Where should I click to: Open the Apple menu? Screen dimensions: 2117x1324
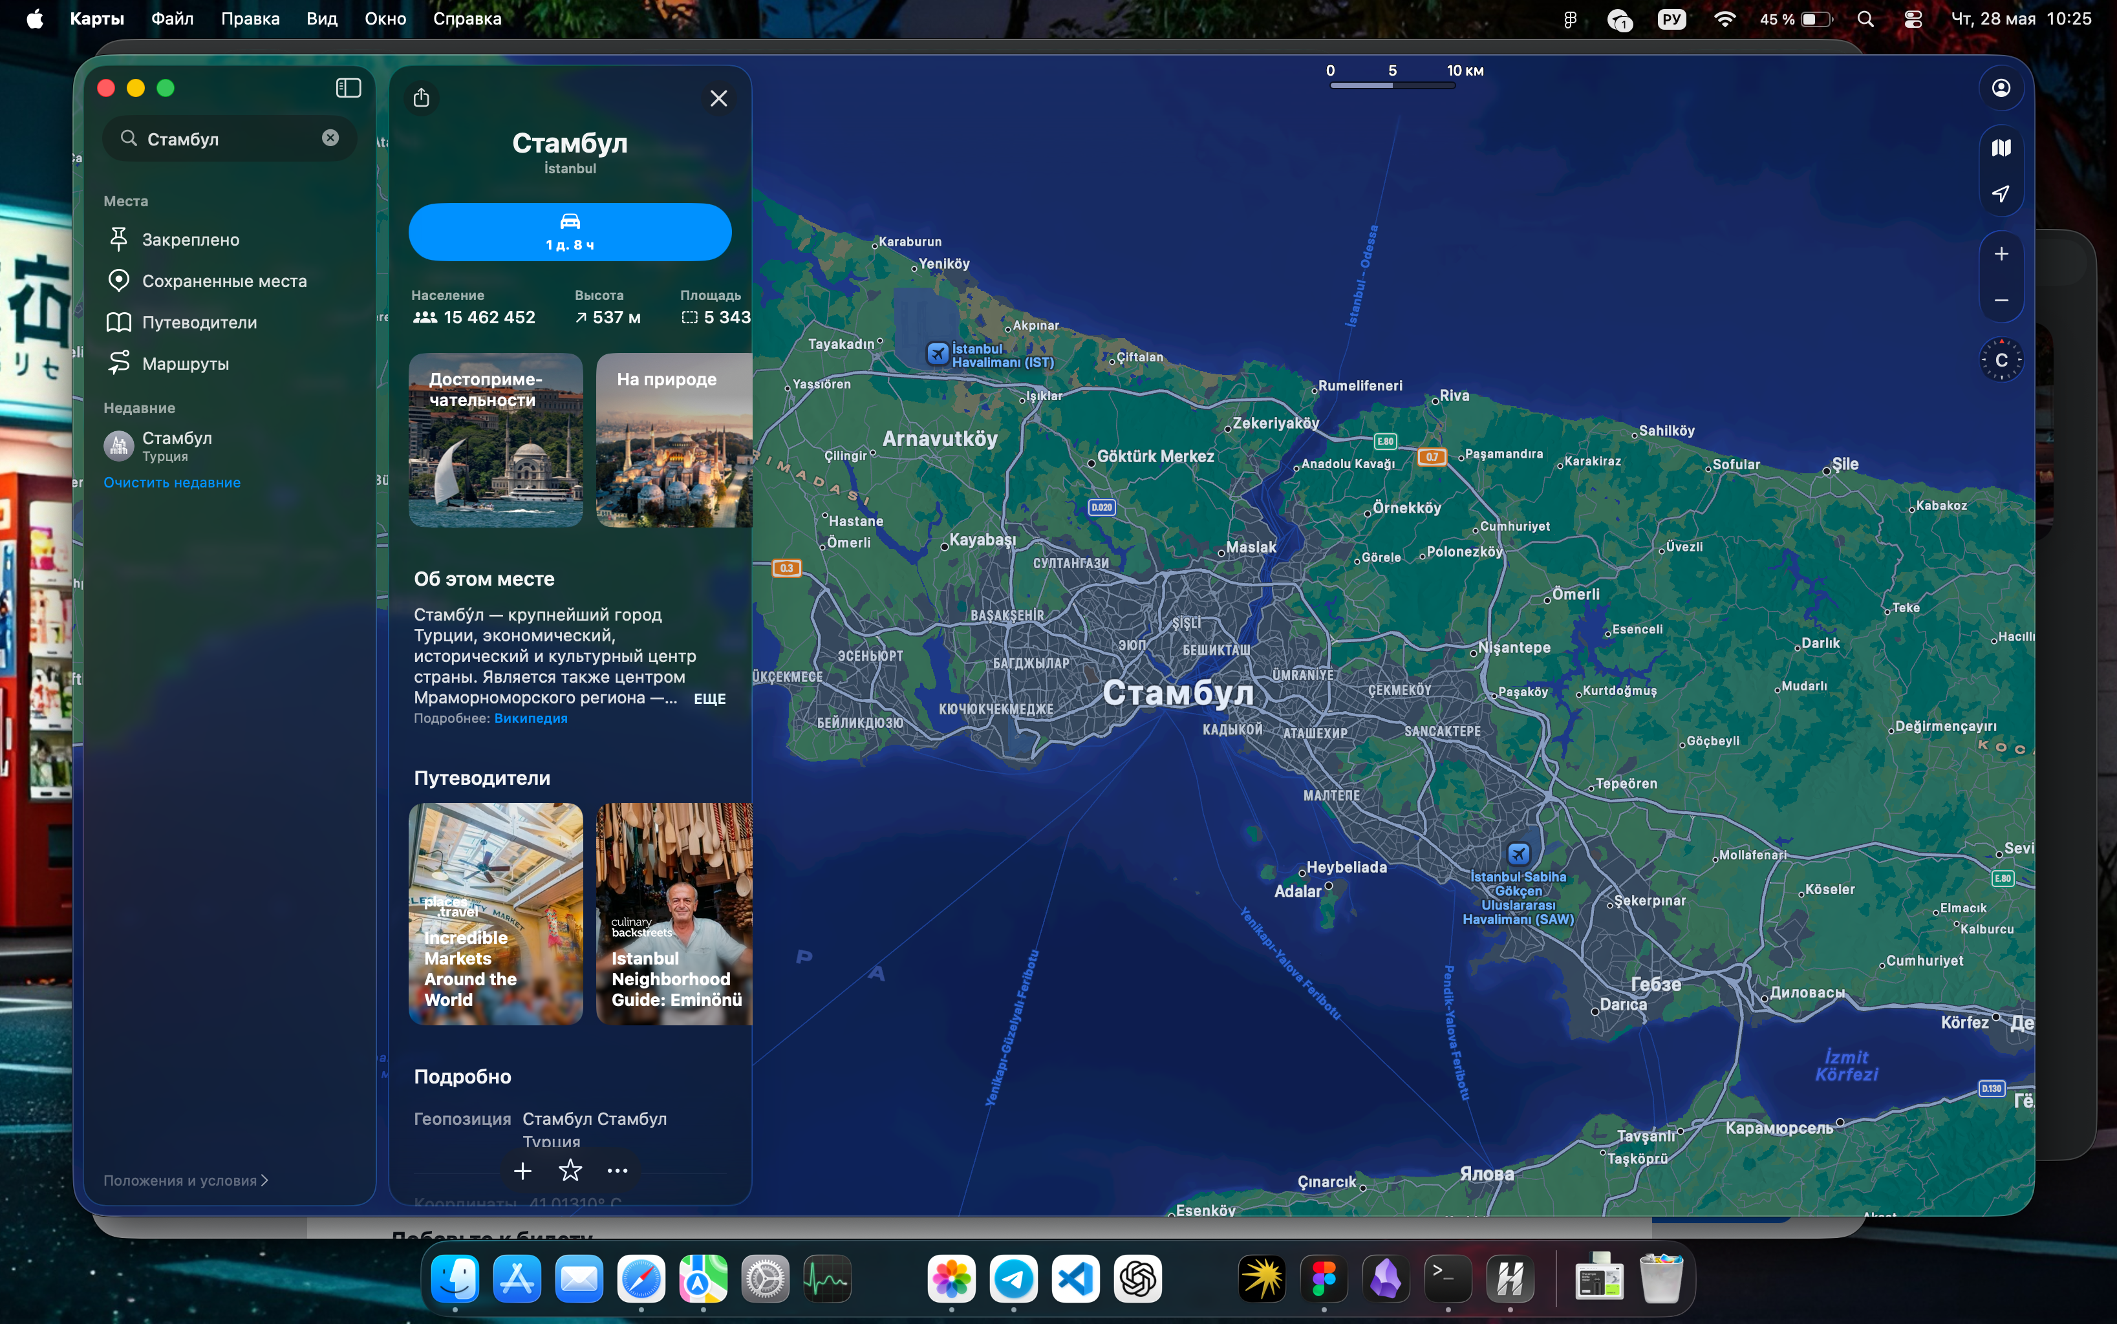35,18
